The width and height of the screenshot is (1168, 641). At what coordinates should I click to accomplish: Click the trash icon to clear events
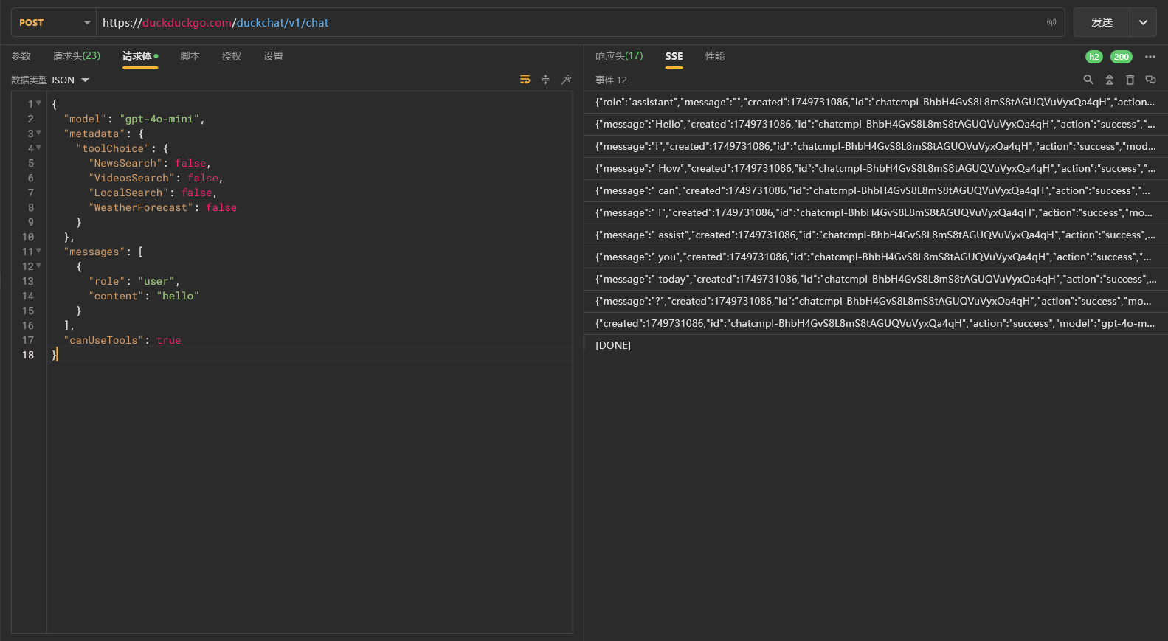[x=1130, y=80]
